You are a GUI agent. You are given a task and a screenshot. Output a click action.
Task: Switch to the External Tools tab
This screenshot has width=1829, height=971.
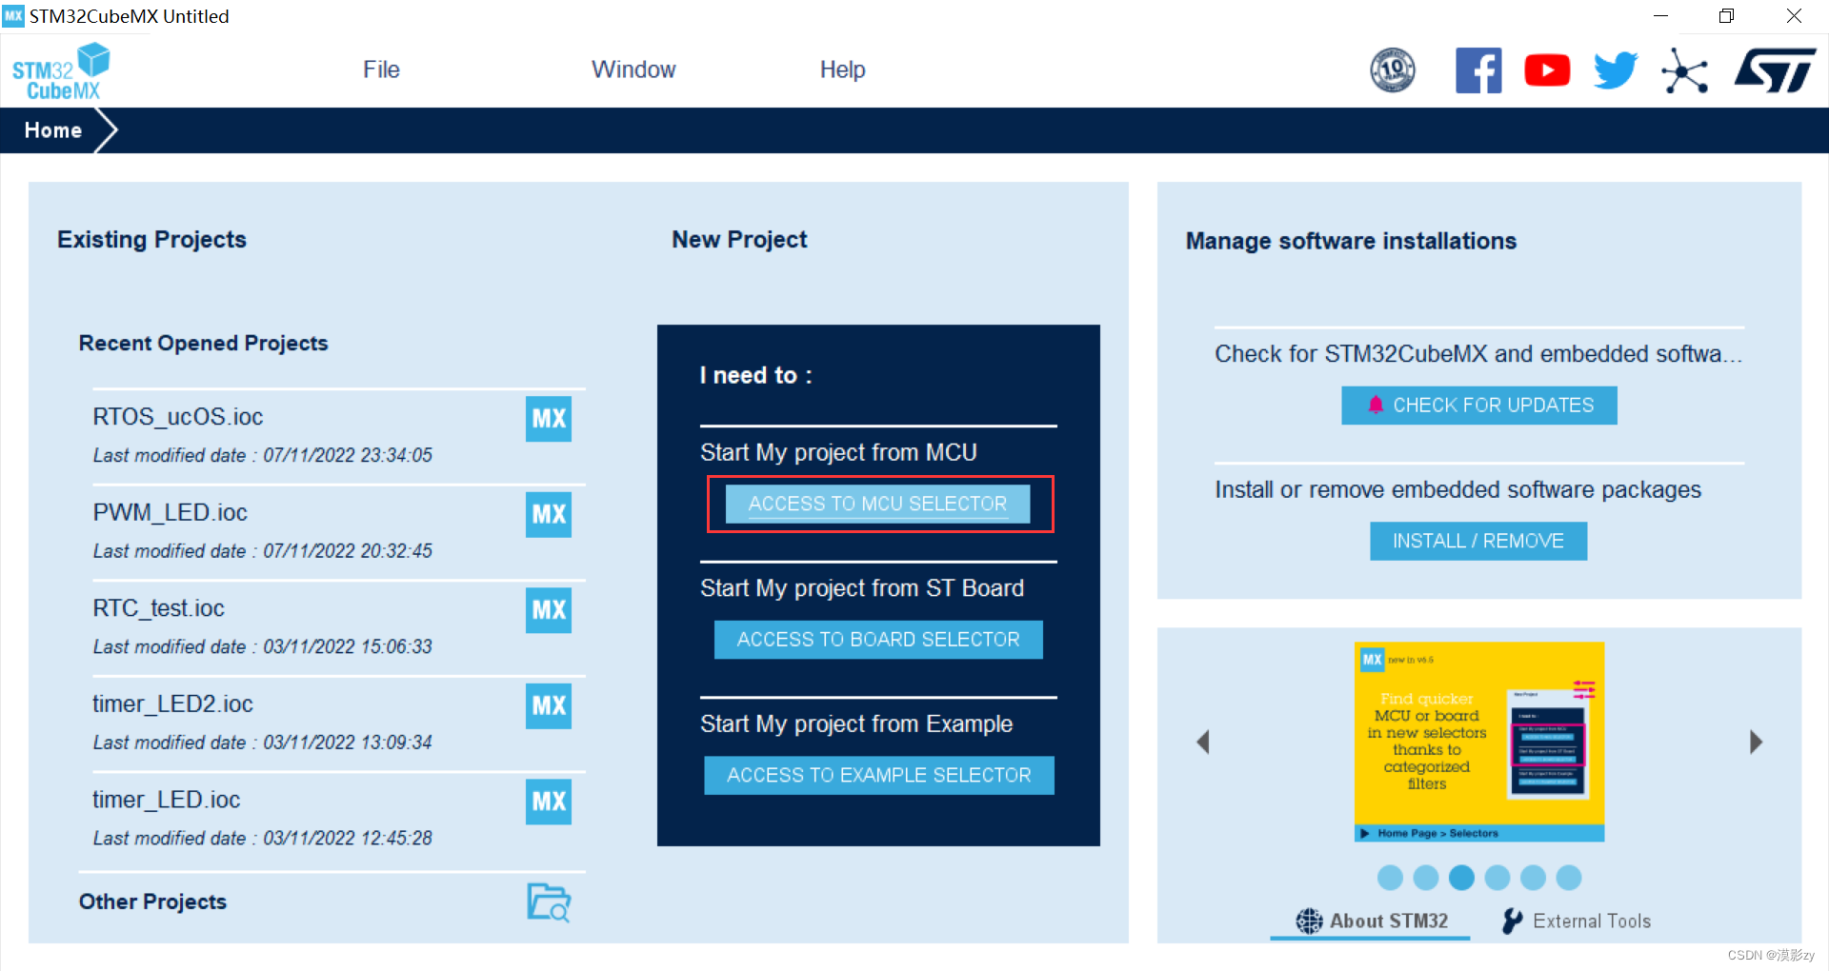(x=1577, y=921)
